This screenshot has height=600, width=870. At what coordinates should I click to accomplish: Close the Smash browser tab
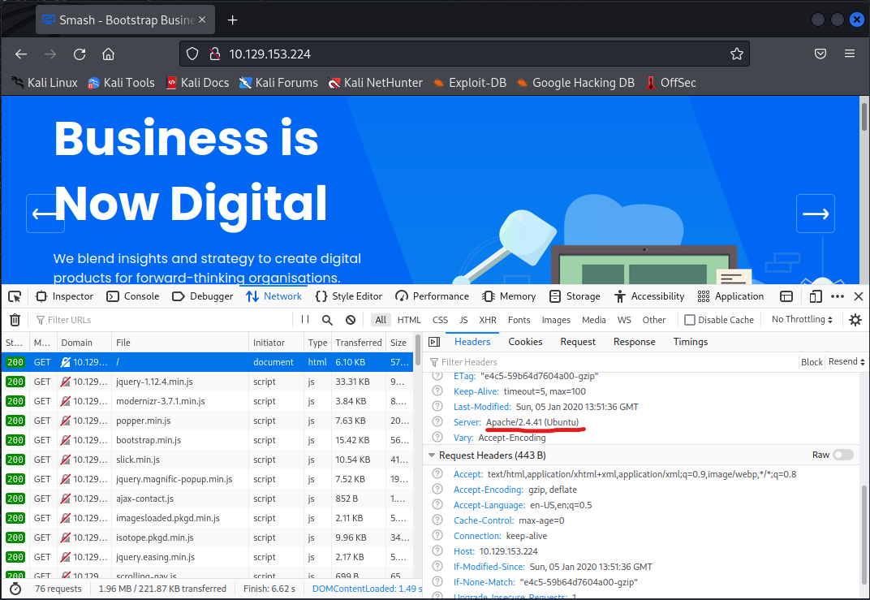tap(202, 19)
